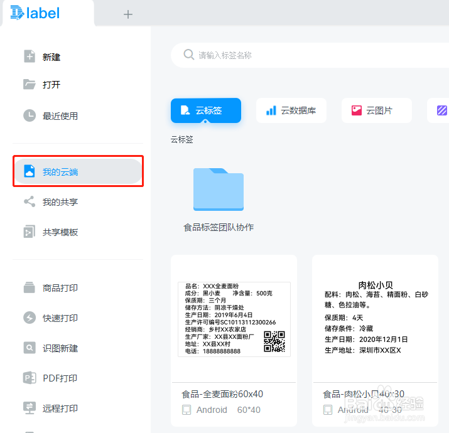Click the 食品-全麦面粉60x40 title
Image resolution: width=449 pixels, height=433 pixels.
pos(222,394)
